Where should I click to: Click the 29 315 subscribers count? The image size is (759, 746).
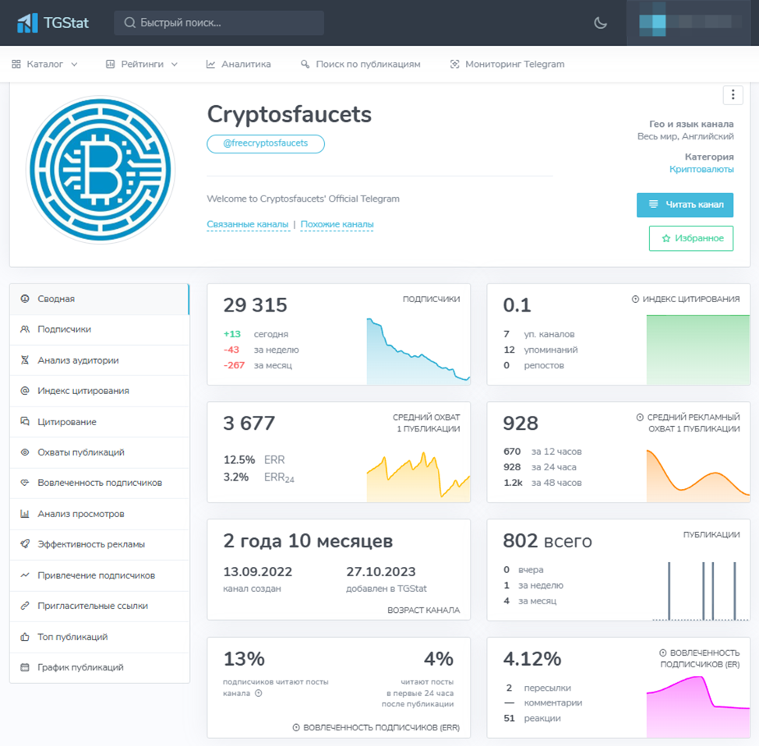coord(255,305)
